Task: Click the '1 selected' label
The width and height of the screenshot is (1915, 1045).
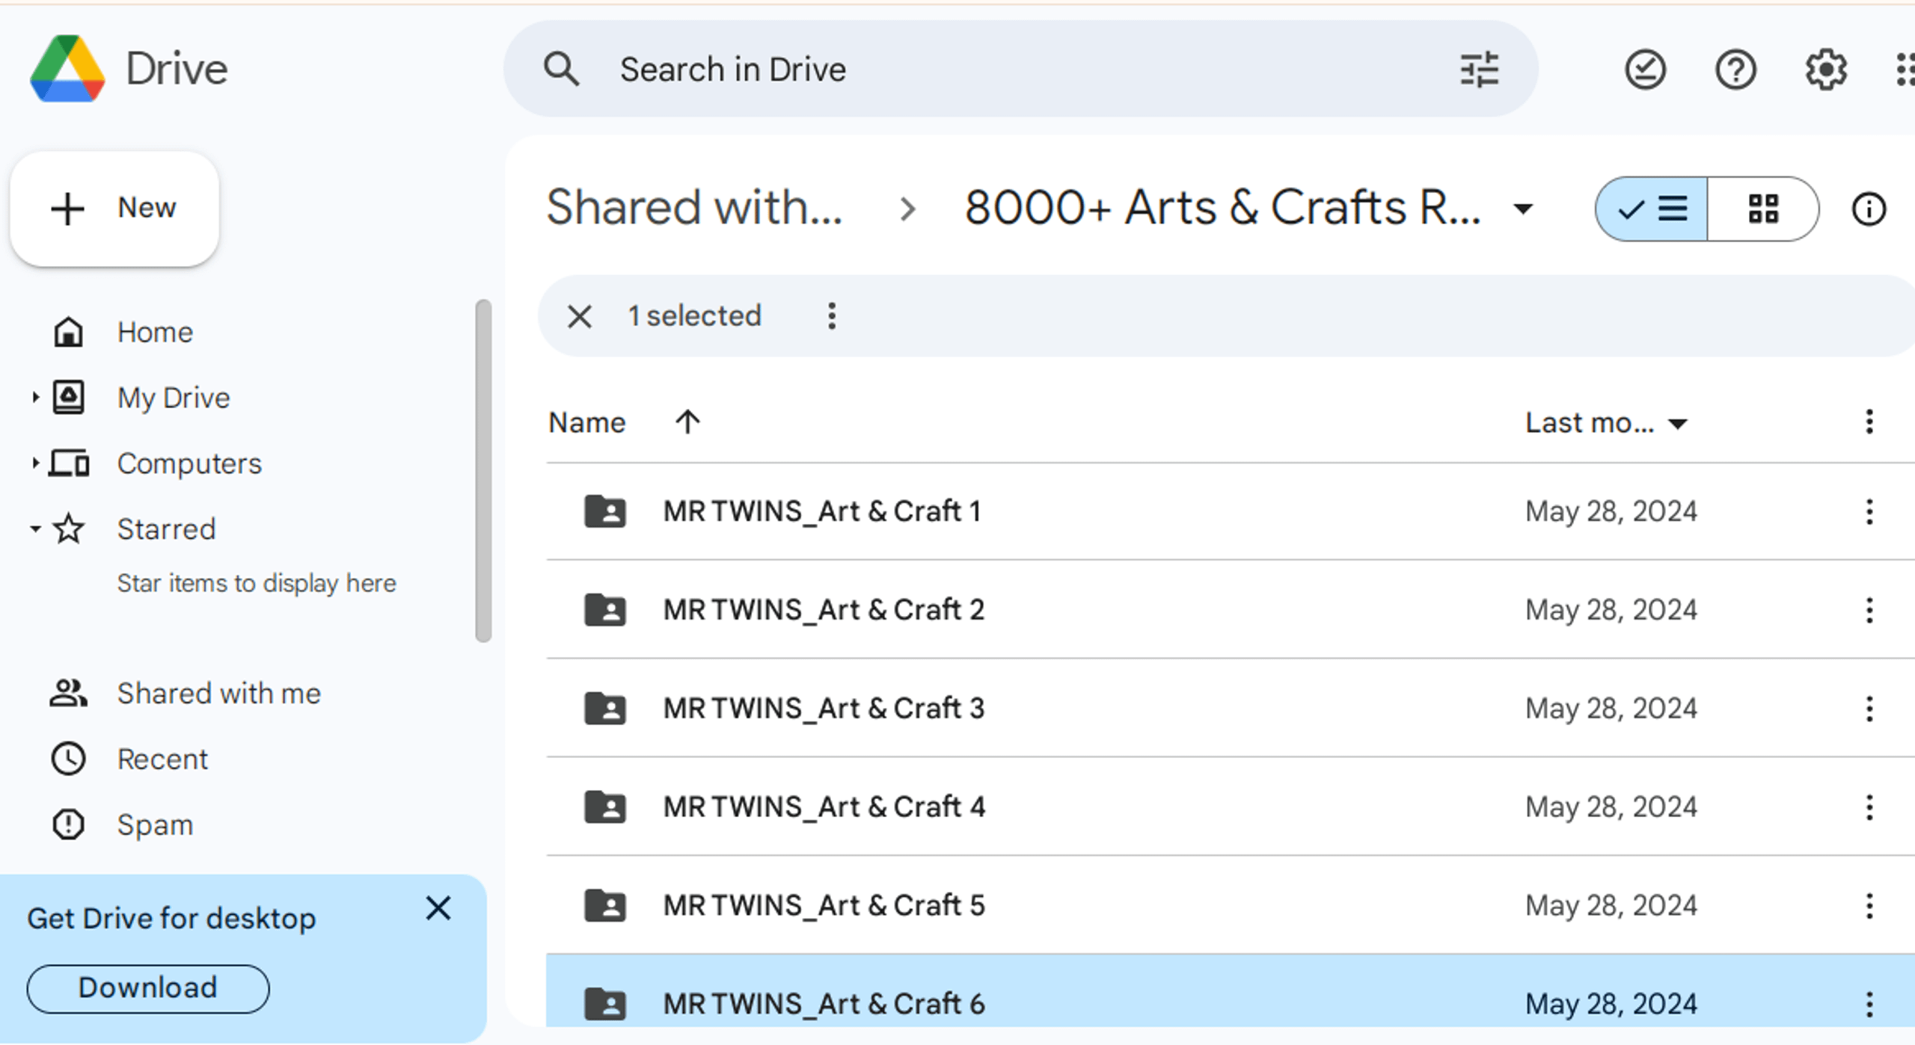Action: point(694,316)
